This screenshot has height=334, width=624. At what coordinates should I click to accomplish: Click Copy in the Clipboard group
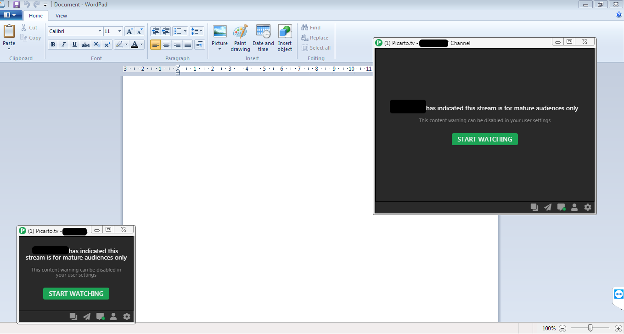(x=31, y=38)
